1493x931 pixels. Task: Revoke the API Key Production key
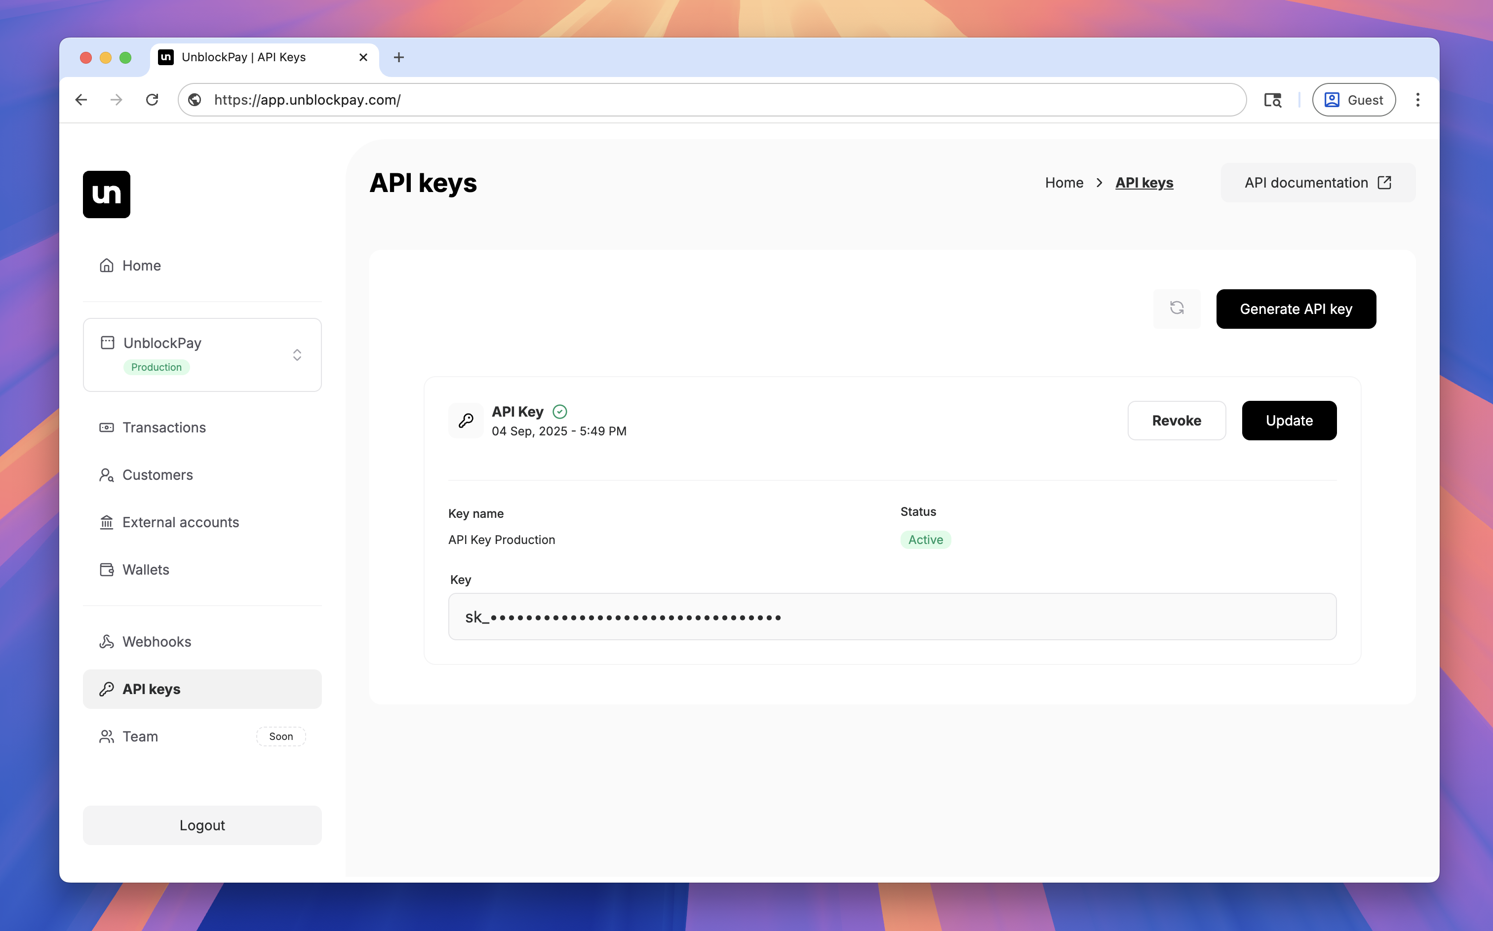tap(1176, 421)
